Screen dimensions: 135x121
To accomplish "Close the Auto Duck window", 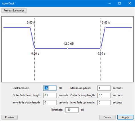I will pos(130,3).
